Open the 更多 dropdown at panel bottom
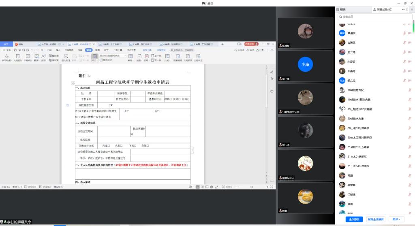The width and height of the screenshot is (415, 226). click(396, 219)
